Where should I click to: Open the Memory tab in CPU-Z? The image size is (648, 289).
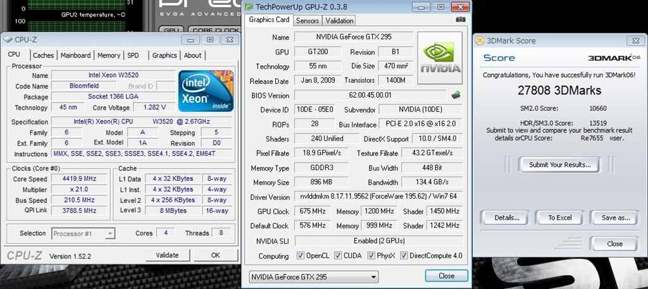click(x=109, y=55)
